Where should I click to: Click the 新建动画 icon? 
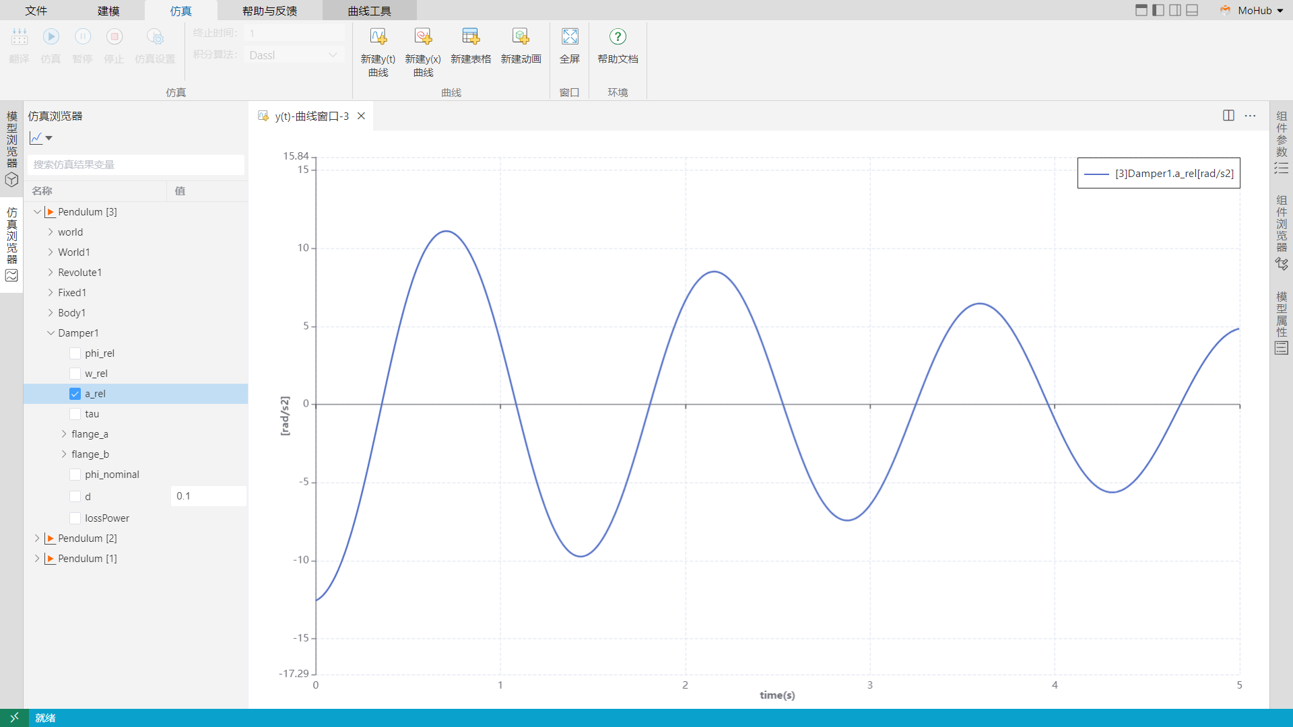point(521,36)
